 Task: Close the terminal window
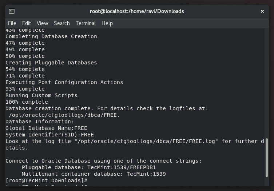tap(262, 11)
